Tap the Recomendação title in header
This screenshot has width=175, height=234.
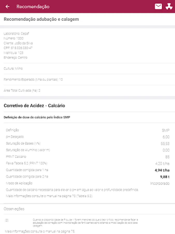point(33,6)
